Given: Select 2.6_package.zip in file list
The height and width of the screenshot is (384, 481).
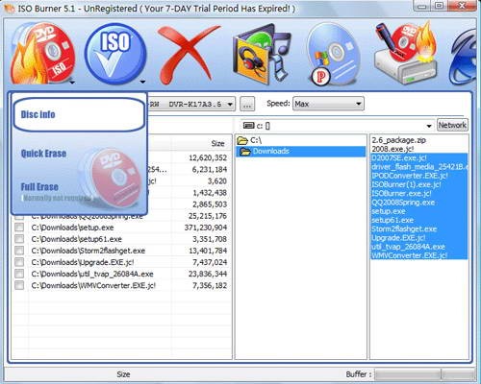Looking at the screenshot, I should [x=398, y=140].
